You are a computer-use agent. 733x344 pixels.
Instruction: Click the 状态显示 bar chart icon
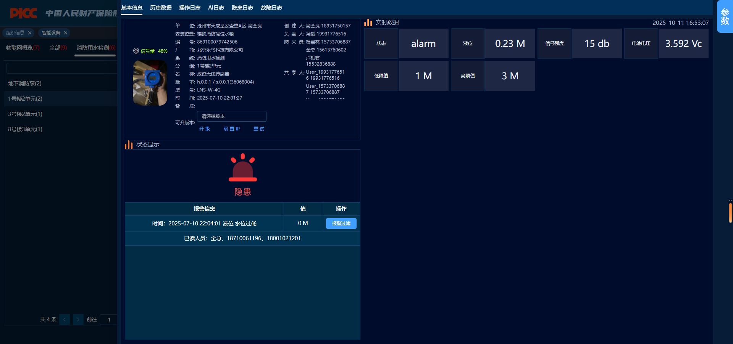129,145
